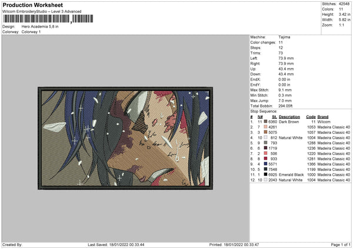Click the Trims value 73
Screen dimensions: 353x249
coord(281,53)
